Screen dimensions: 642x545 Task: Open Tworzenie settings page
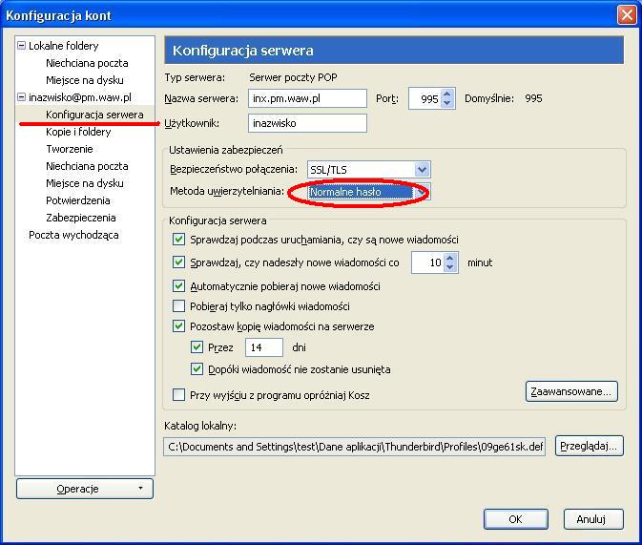click(x=70, y=149)
